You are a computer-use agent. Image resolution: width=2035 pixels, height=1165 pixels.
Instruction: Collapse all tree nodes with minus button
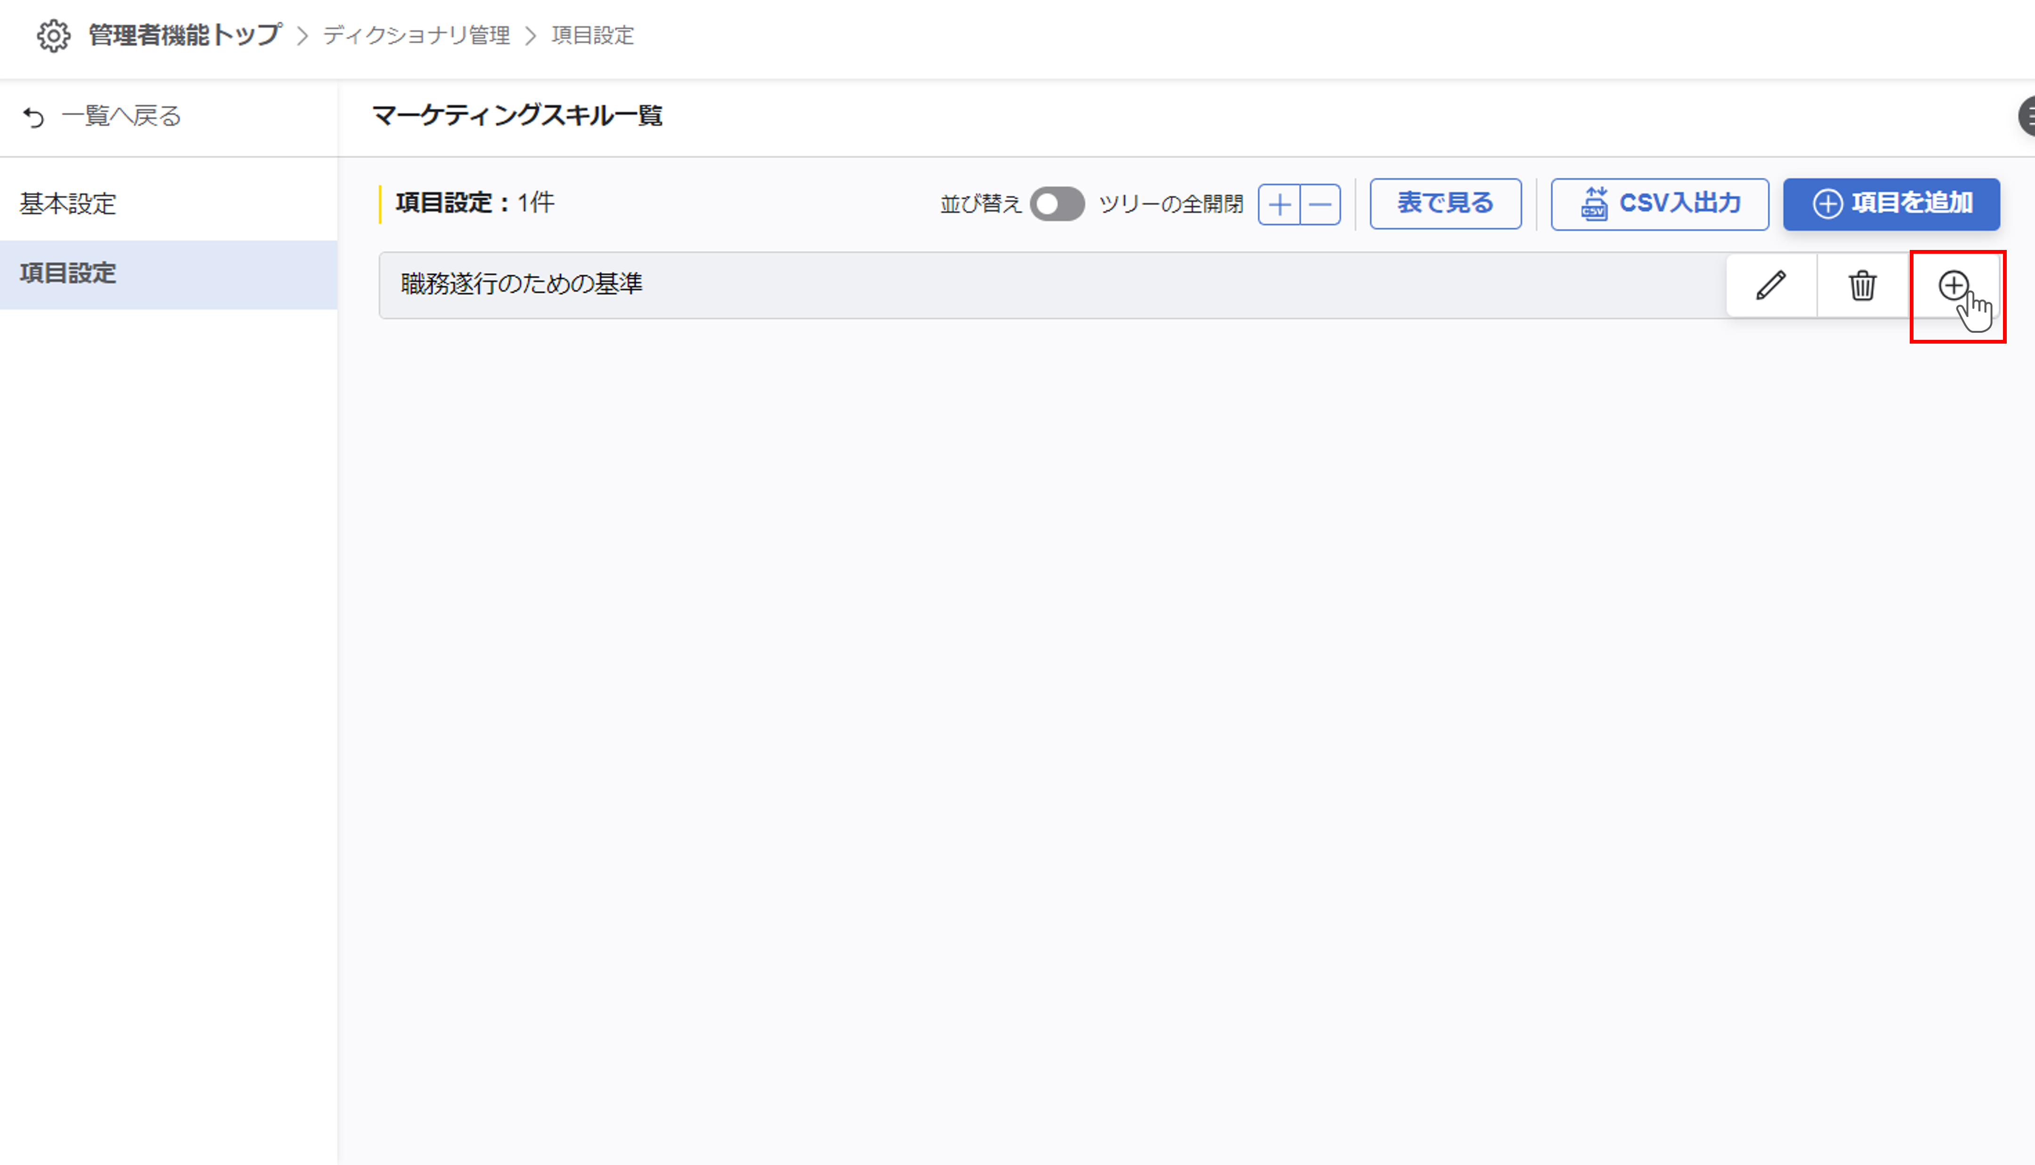(1320, 204)
